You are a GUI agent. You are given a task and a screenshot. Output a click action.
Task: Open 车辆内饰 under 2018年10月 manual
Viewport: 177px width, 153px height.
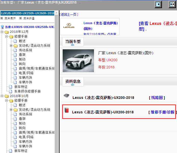tap(25, 142)
